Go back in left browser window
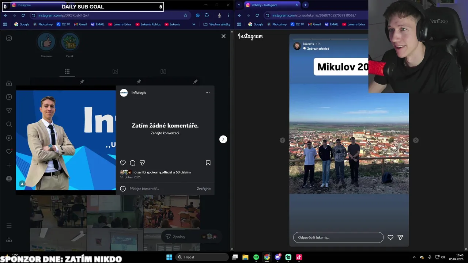 [5, 15]
